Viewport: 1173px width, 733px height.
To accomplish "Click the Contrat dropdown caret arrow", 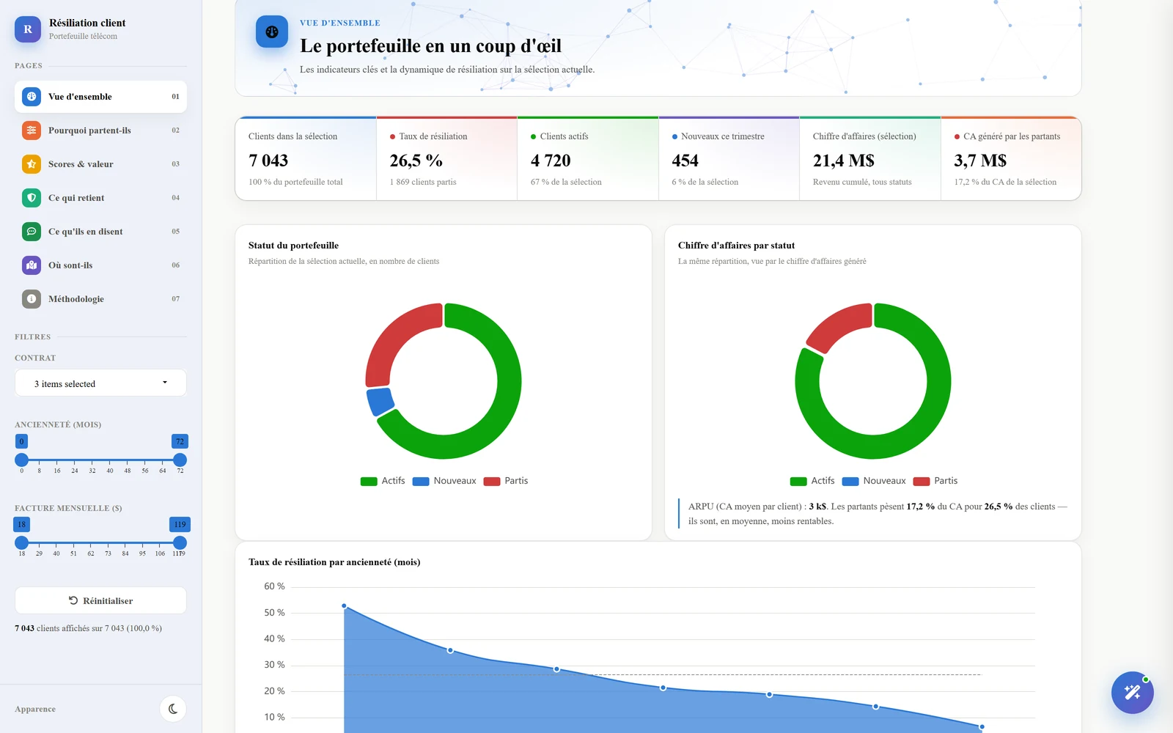I will (x=165, y=383).
